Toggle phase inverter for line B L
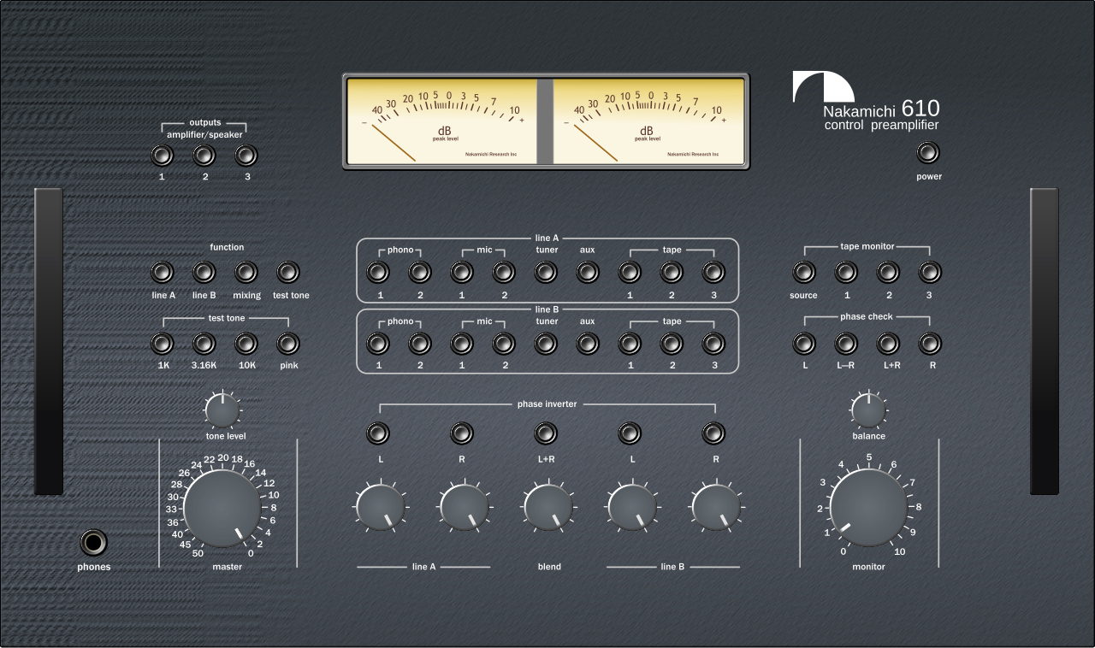 (630, 433)
